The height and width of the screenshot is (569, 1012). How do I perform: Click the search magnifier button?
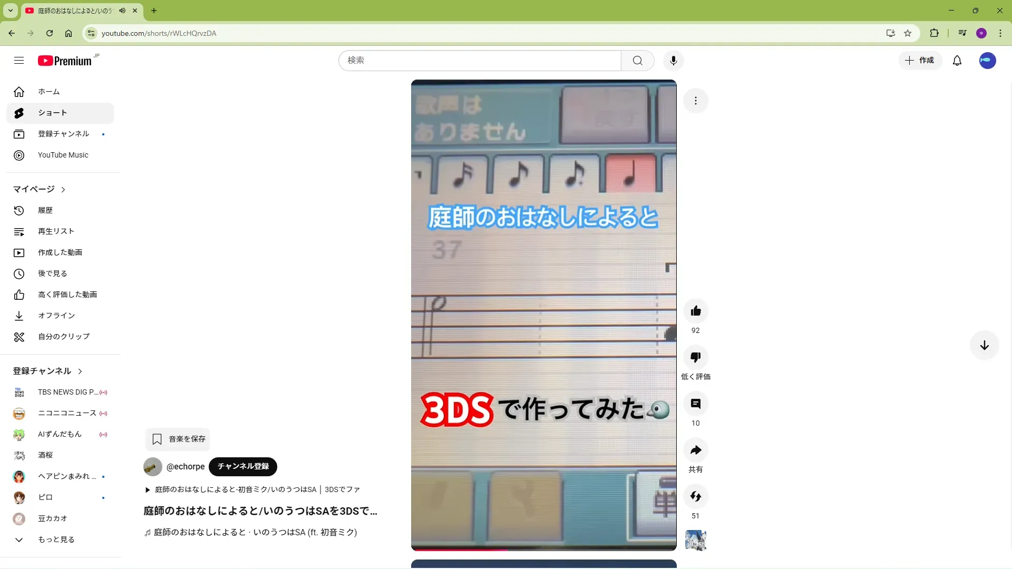pos(637,61)
